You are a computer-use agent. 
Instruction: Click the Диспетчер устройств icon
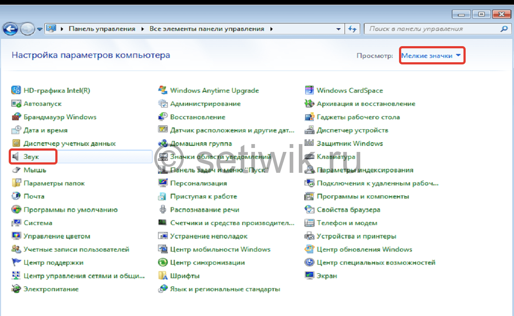pyautogui.click(x=309, y=130)
